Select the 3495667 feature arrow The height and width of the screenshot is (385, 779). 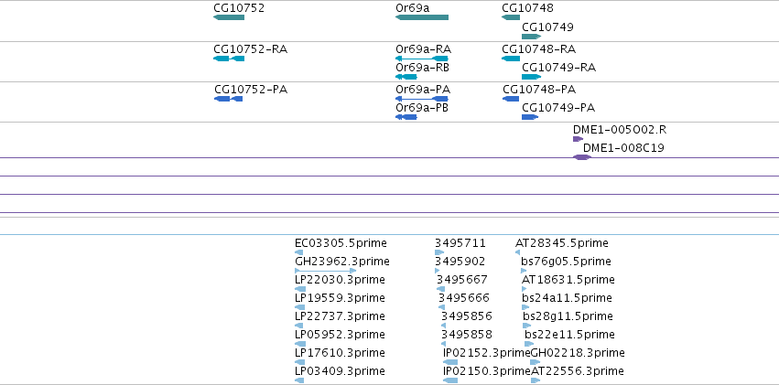(439, 289)
